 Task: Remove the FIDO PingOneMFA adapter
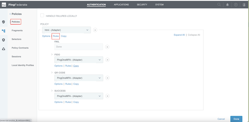(x=107, y=60)
